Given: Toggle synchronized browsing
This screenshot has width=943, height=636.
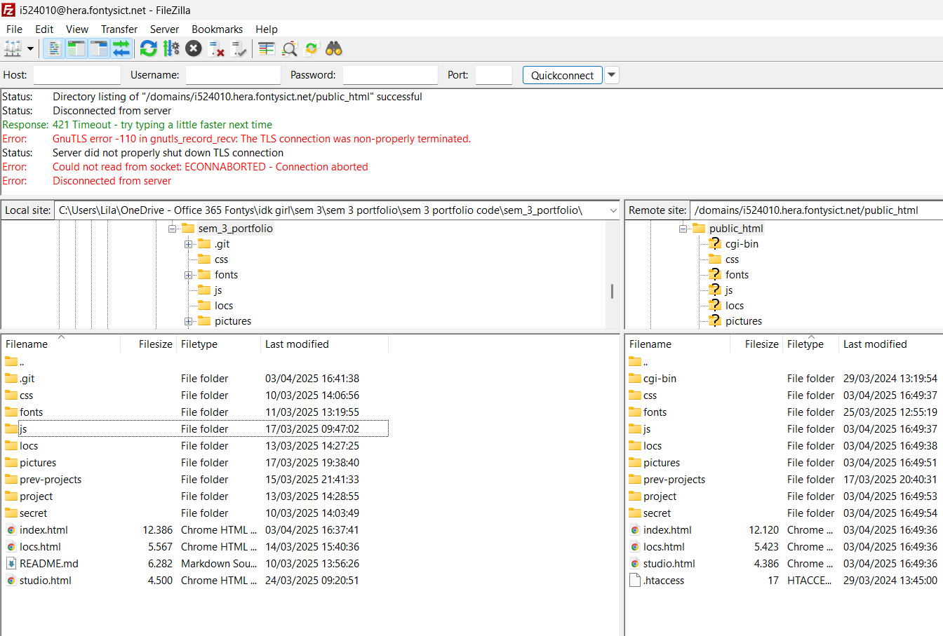Looking at the screenshot, I should click(x=312, y=48).
